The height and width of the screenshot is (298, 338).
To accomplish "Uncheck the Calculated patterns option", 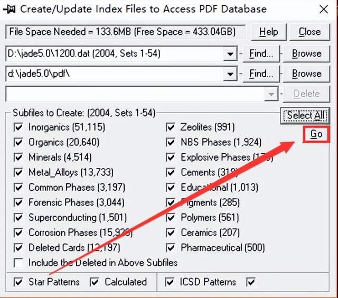I will pos(95,282).
